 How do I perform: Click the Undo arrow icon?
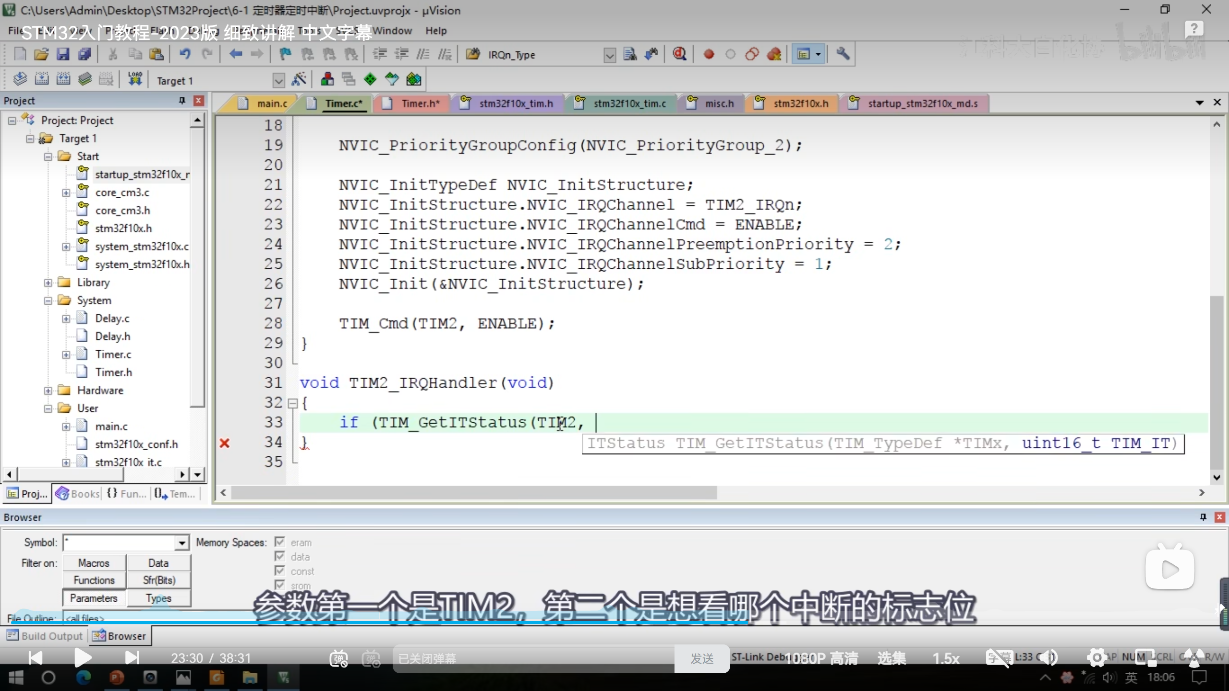[x=185, y=54]
